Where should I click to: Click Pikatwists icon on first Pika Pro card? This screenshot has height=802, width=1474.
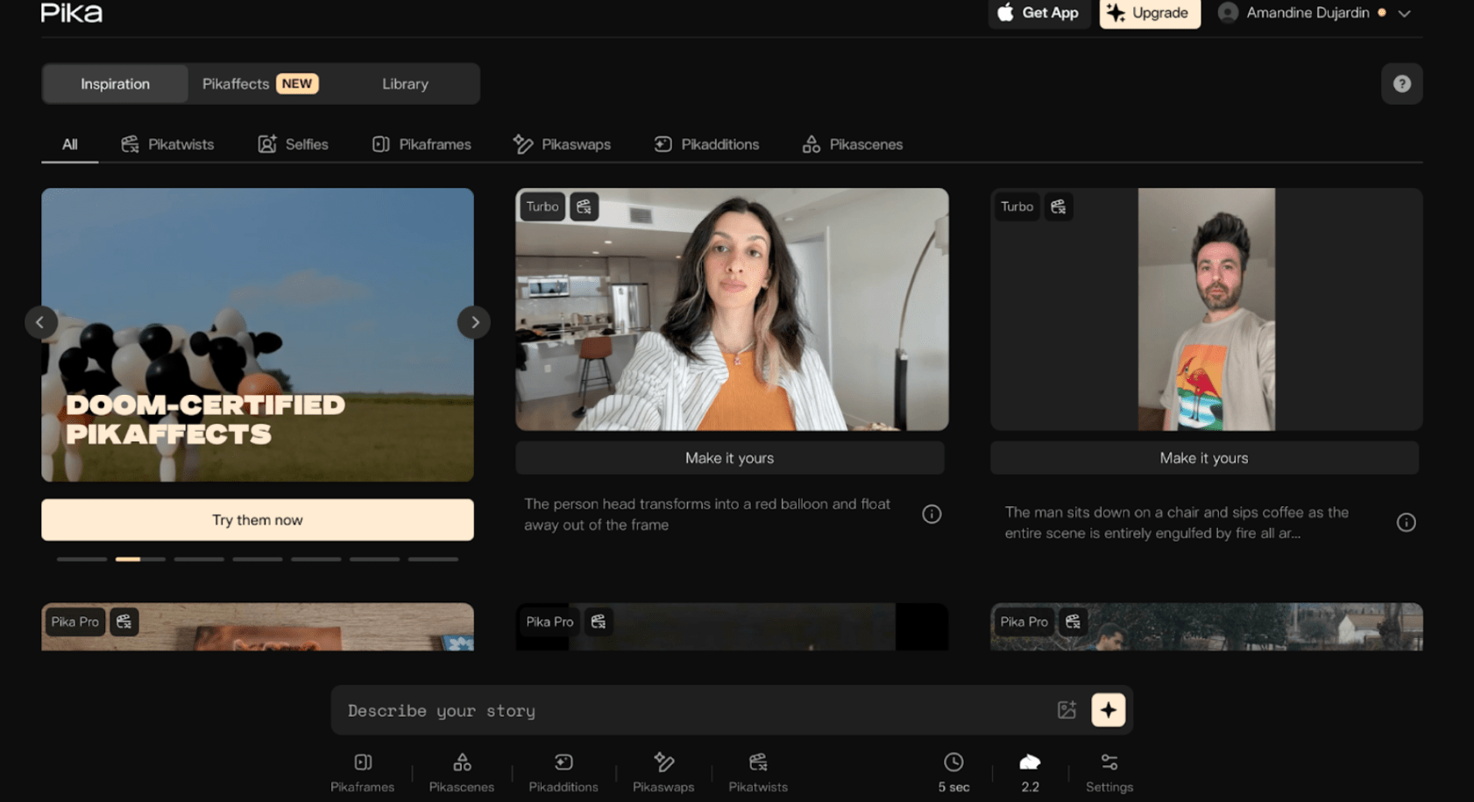click(x=124, y=622)
